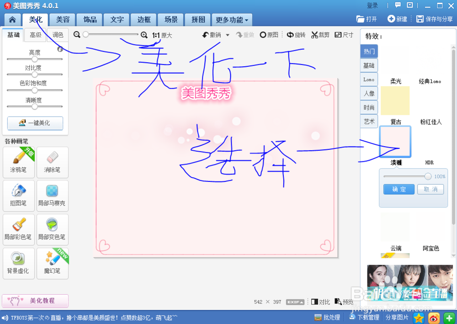The height and width of the screenshot is (324, 457).
Task: Open the 调色 color tab
Action: [58, 35]
